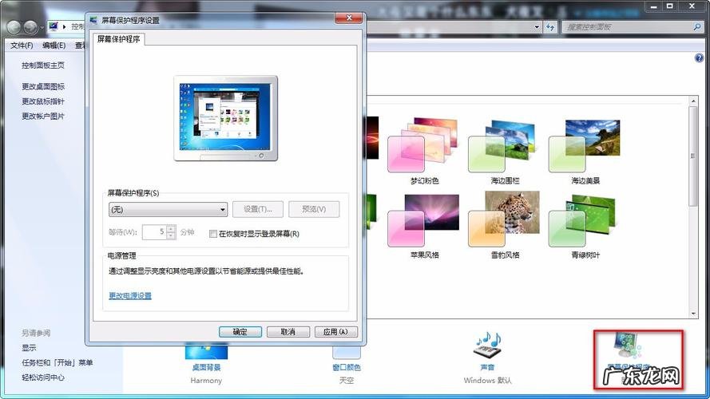Expand the address bar history dropdown arrow
This screenshot has height=399, width=710.
537,27
